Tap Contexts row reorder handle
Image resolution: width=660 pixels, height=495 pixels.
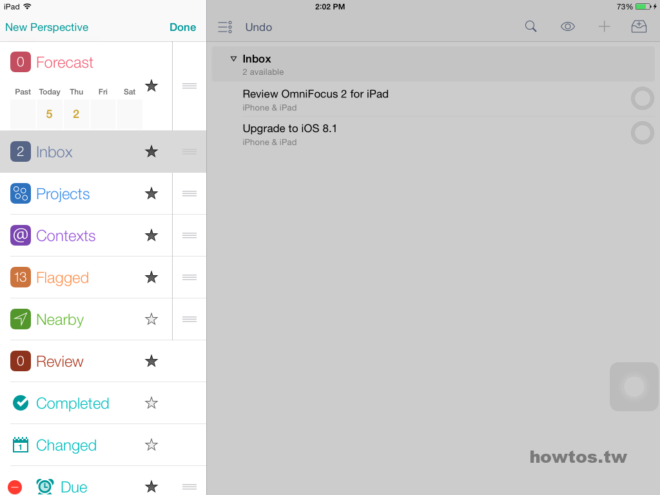(x=189, y=235)
